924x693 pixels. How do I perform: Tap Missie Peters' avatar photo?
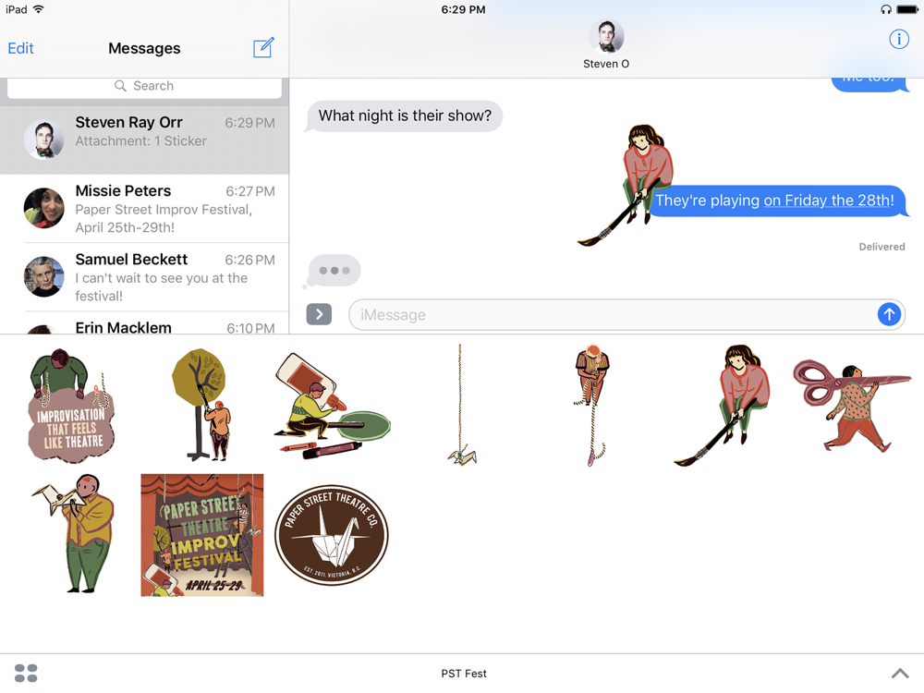click(x=43, y=208)
